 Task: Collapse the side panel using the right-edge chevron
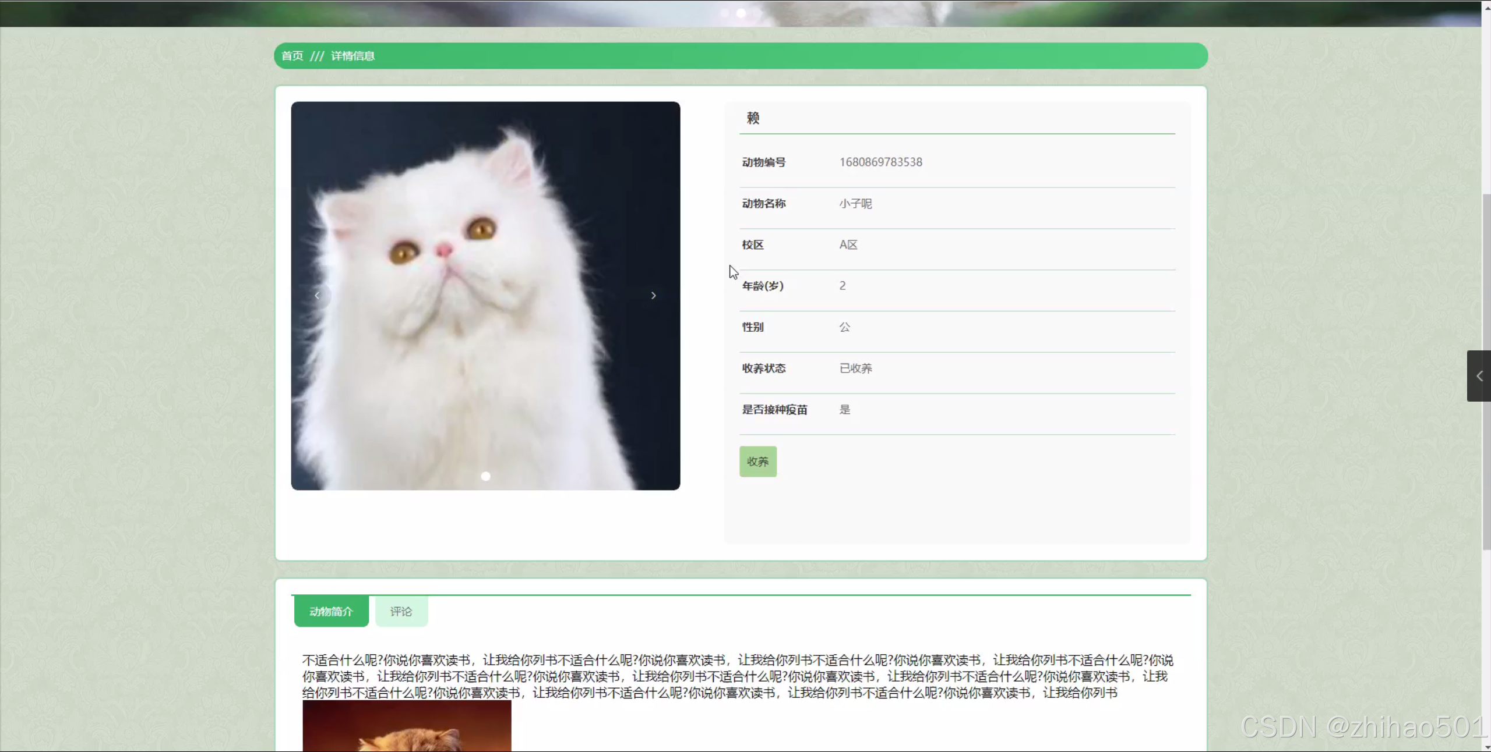click(1479, 375)
